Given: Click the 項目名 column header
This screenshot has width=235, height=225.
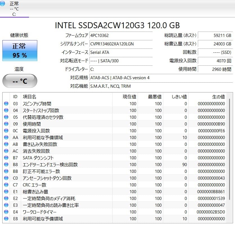Looking at the screenshot, I should click(30, 97).
